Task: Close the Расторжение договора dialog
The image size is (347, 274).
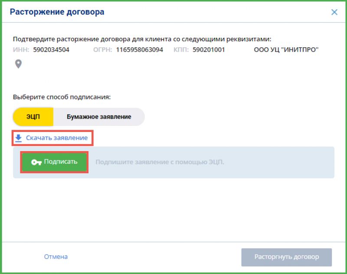Action: click(x=334, y=12)
